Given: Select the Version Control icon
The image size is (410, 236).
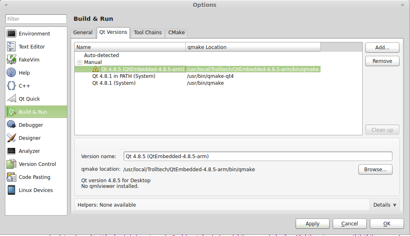Looking at the screenshot, I should click(x=11, y=164).
